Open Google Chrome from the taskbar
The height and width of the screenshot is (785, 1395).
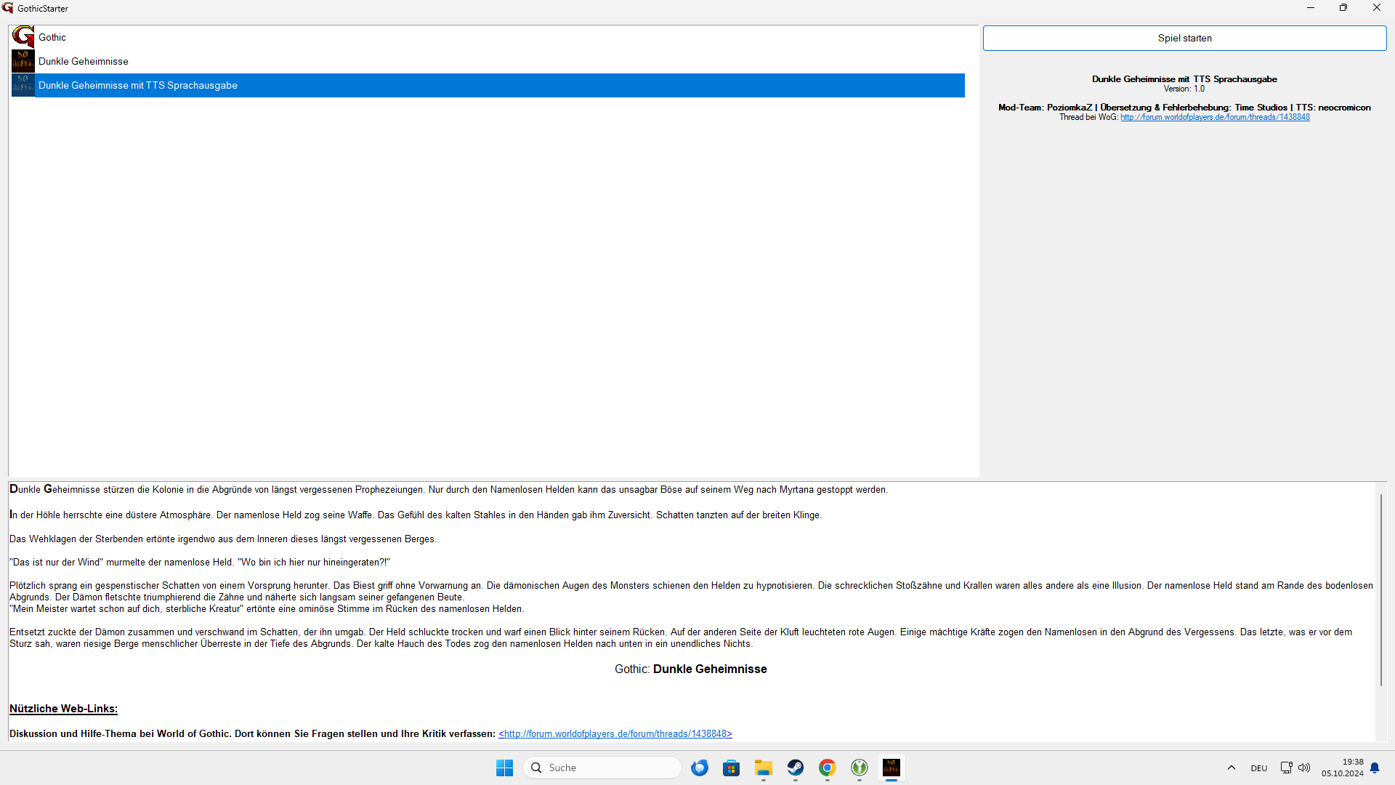pos(828,768)
